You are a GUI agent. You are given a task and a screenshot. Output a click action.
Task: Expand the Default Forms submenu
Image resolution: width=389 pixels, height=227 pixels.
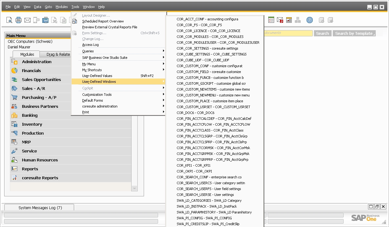pos(119,100)
